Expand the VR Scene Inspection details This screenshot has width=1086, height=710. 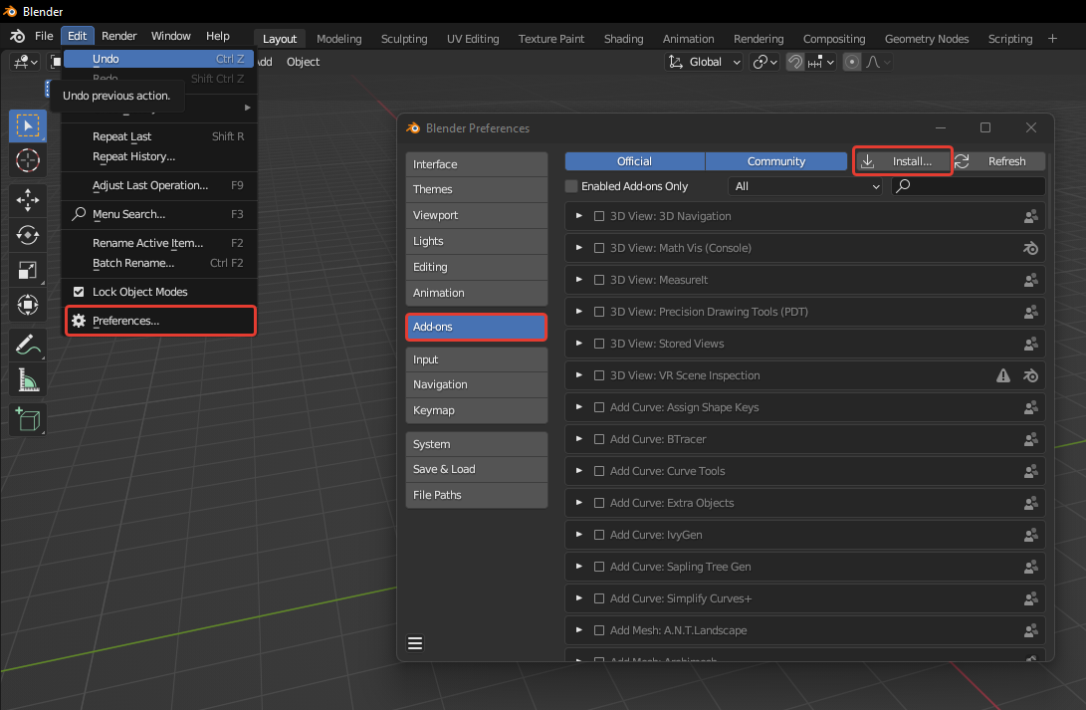579,375
